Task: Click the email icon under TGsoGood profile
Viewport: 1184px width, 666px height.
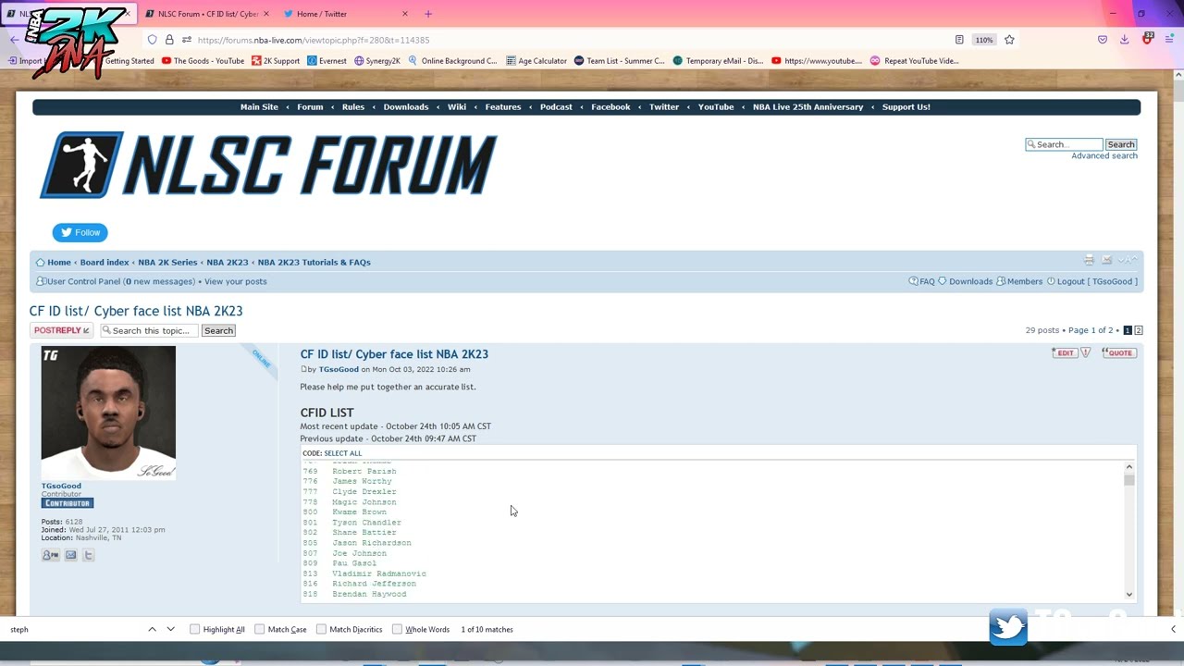Action: click(70, 555)
